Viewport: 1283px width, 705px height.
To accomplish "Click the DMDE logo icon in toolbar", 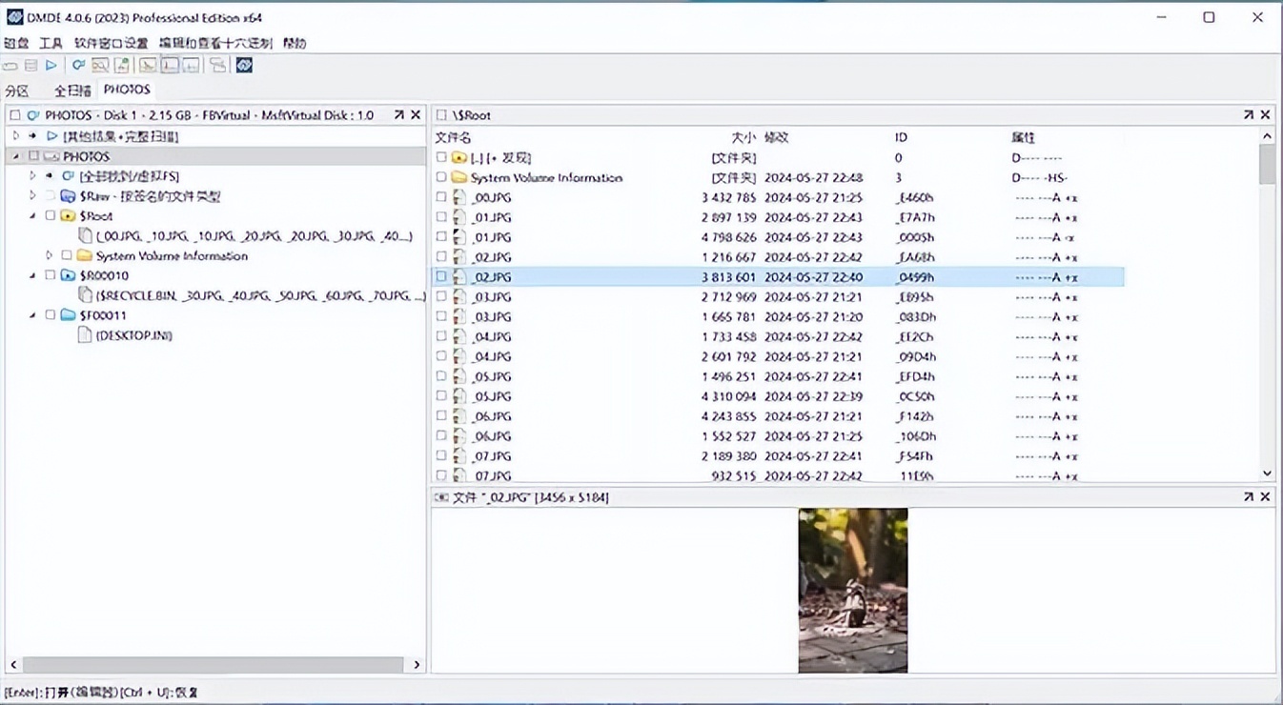I will point(244,66).
